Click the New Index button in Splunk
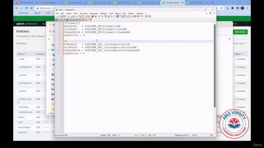 (240, 32)
